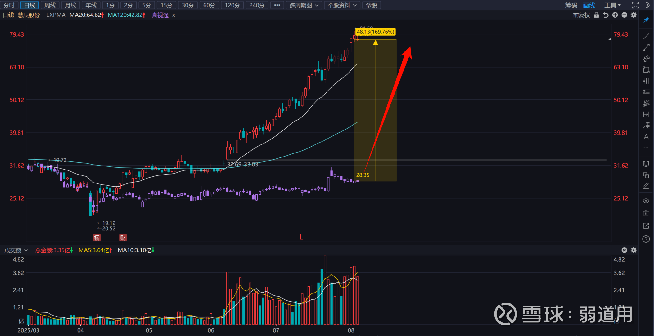Select the rectangle drawing tool
The image size is (654, 336).
(646, 70)
